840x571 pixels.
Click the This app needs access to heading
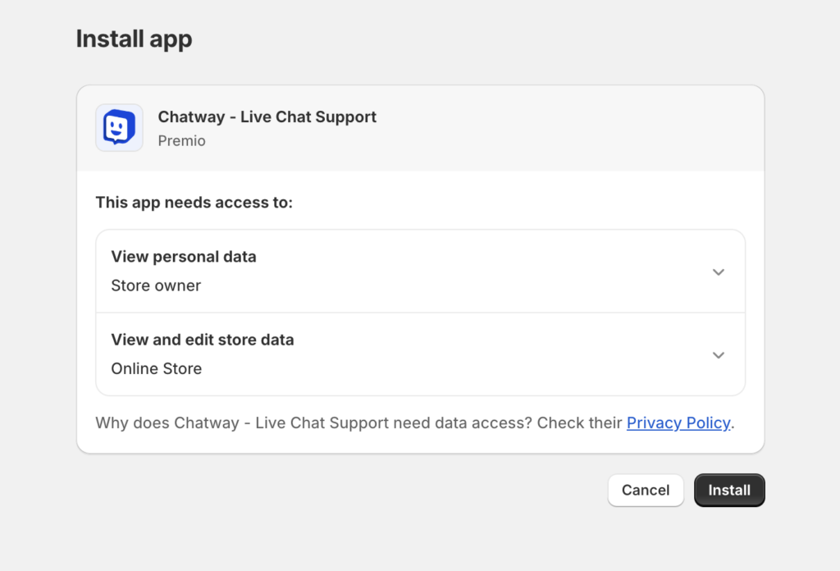click(194, 202)
